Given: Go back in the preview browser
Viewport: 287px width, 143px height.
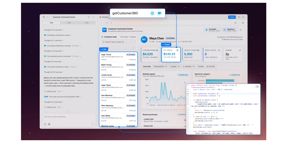Looking at the screenshot, I should (x=101, y=23).
